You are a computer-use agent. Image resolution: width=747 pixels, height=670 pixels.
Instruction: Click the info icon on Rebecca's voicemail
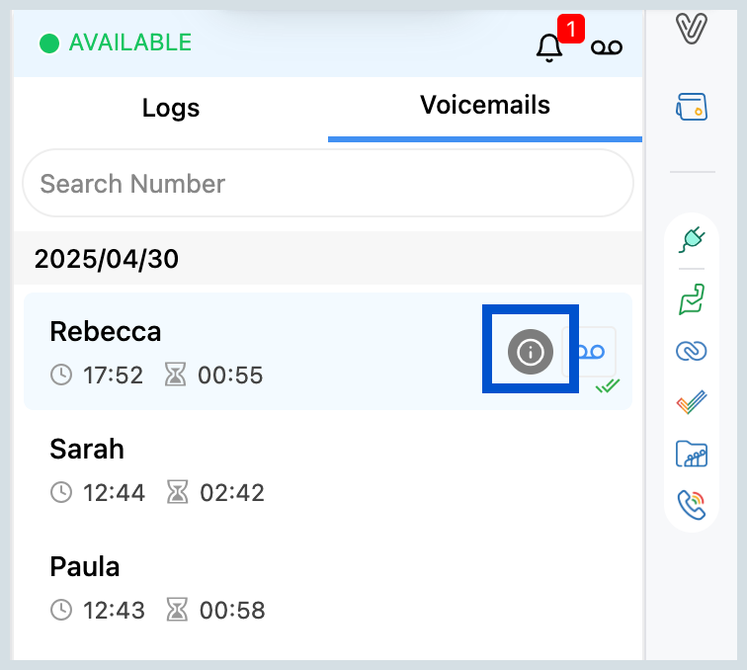531,352
